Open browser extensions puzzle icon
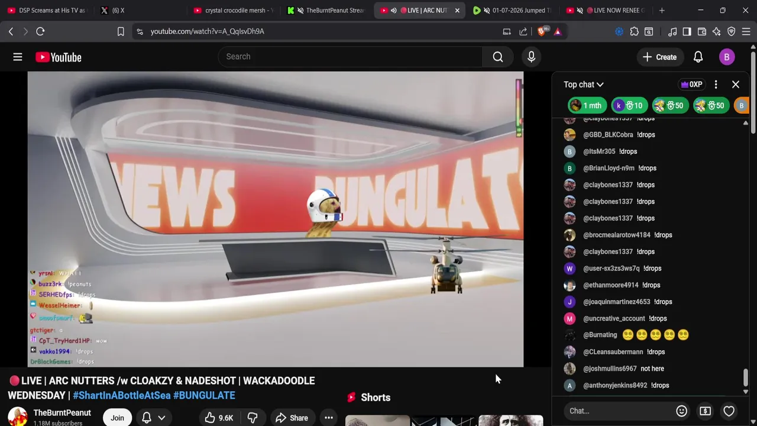Screen dimensions: 757x426 pos(634,31)
